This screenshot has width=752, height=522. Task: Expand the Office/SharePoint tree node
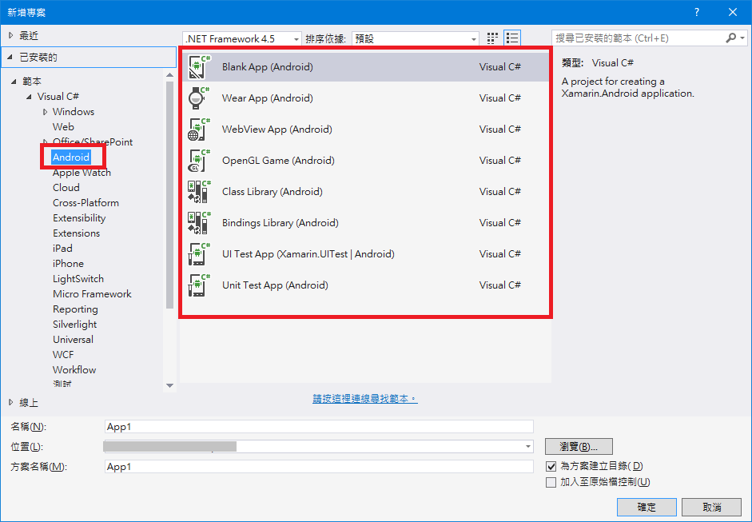[45, 142]
